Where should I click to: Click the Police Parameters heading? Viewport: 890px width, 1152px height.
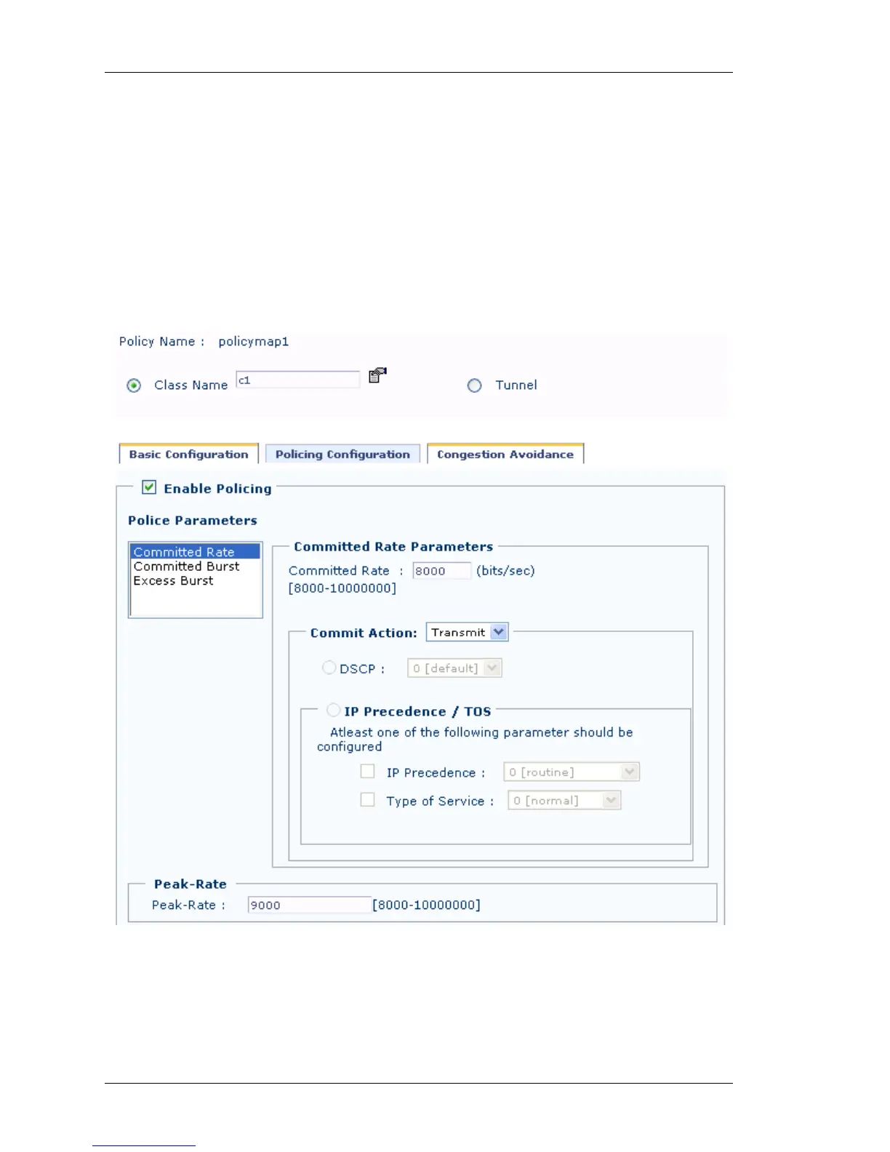point(193,520)
